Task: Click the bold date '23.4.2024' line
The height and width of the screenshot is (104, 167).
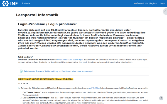Action: [23, 84]
